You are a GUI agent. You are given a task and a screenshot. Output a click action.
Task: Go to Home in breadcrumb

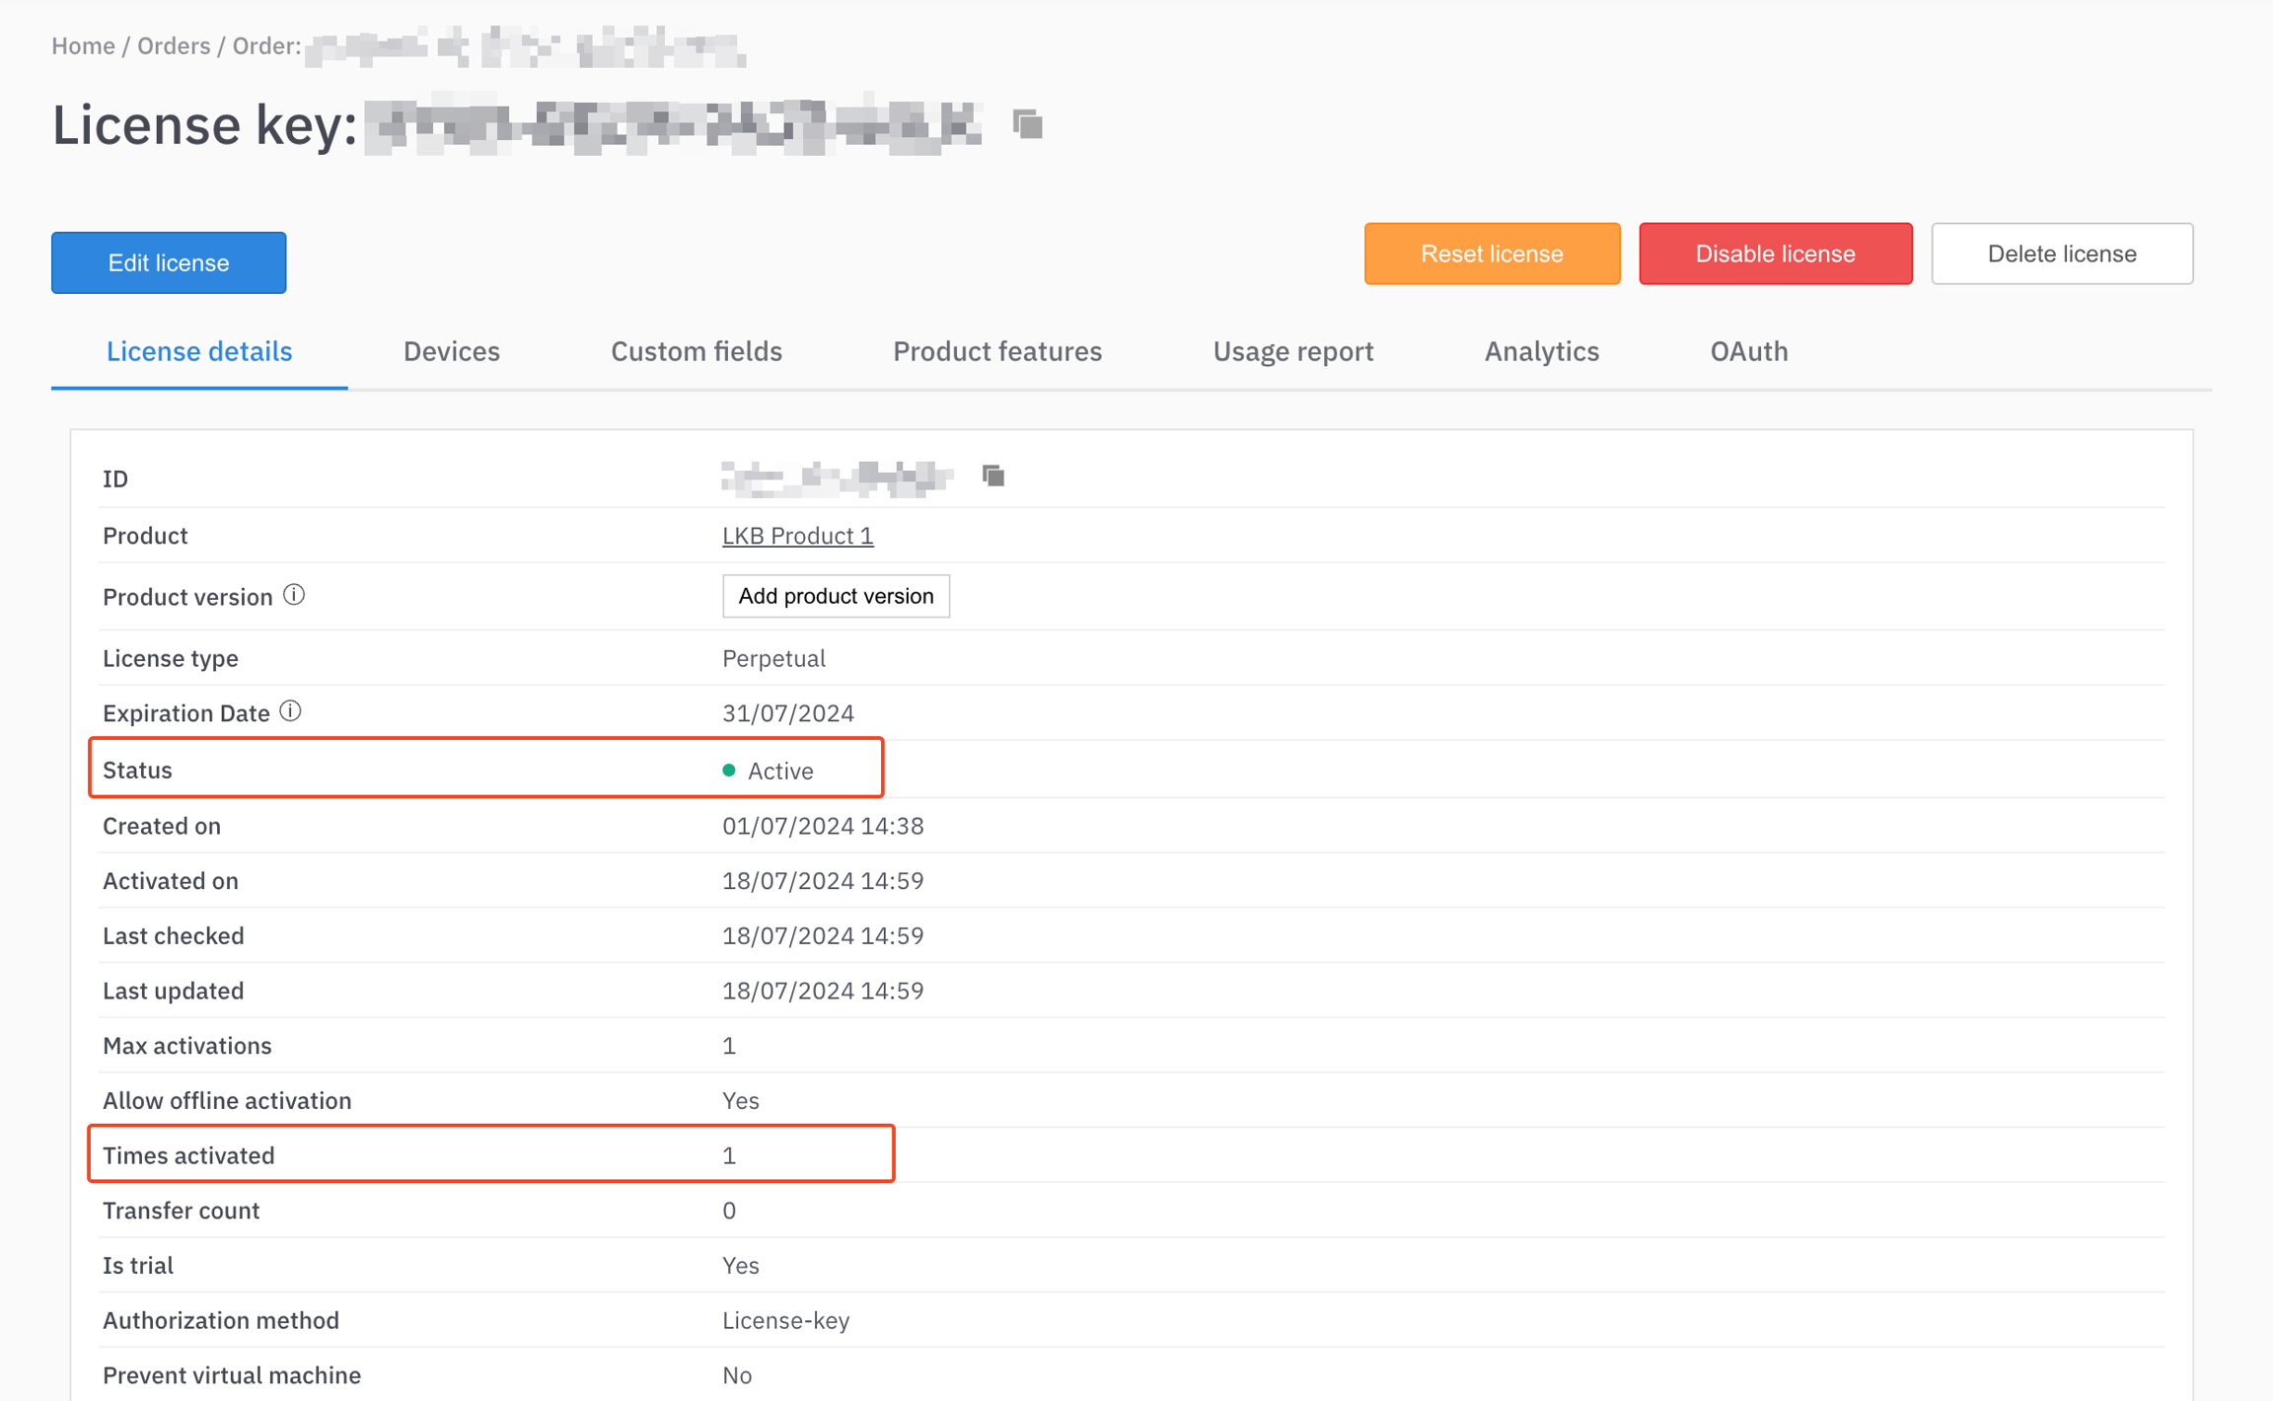83,46
